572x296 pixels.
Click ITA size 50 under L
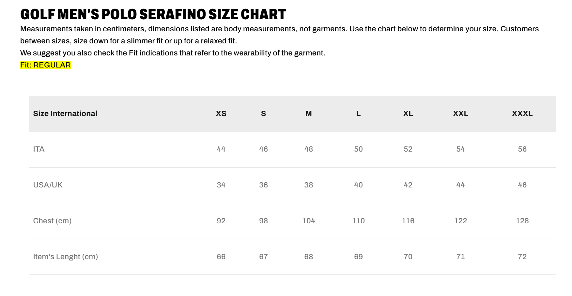[x=358, y=149]
